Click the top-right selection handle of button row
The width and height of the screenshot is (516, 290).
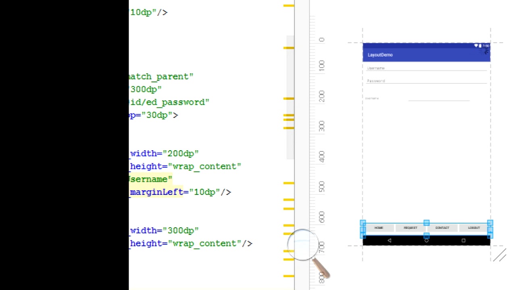490,223
